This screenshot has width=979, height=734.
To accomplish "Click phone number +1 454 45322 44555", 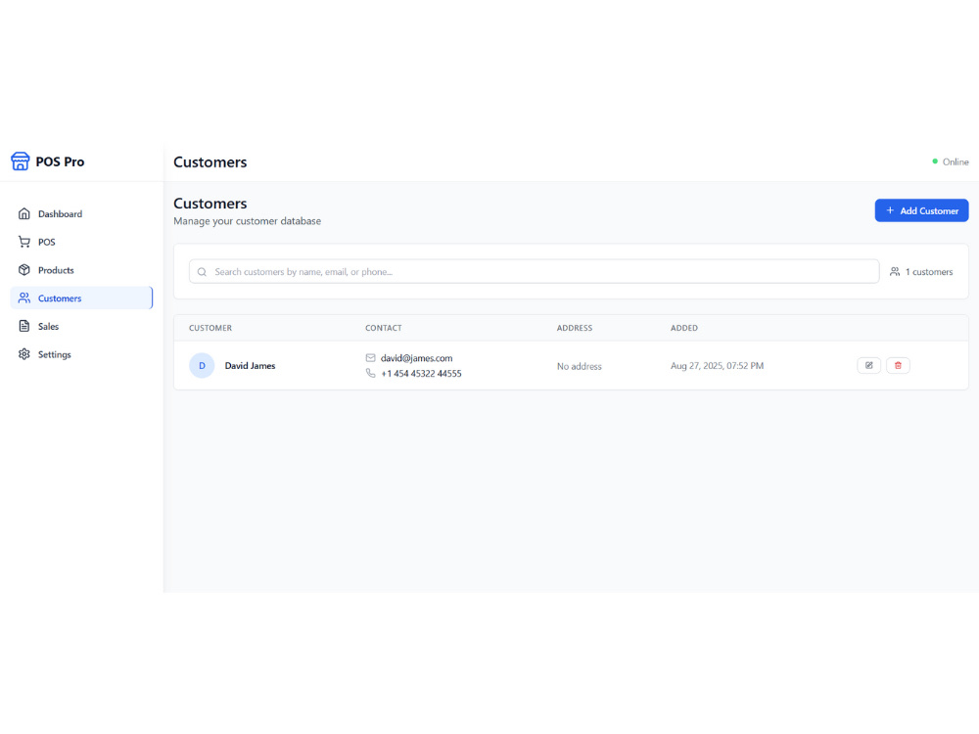I will tap(421, 373).
